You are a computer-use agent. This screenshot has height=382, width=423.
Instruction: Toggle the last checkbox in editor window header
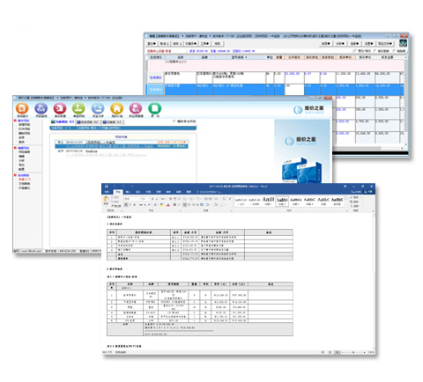(x=395, y=51)
